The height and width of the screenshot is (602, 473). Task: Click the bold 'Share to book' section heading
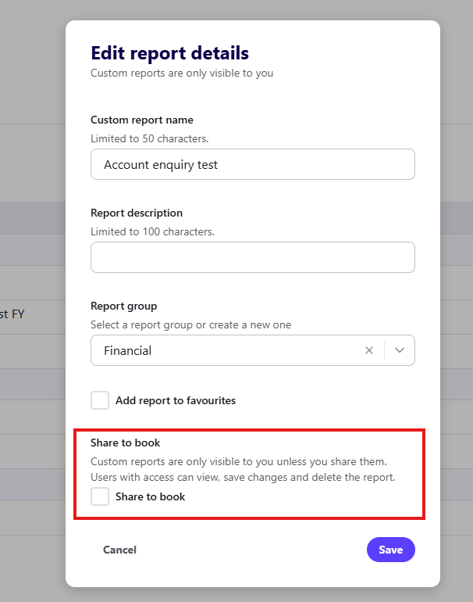[125, 443]
